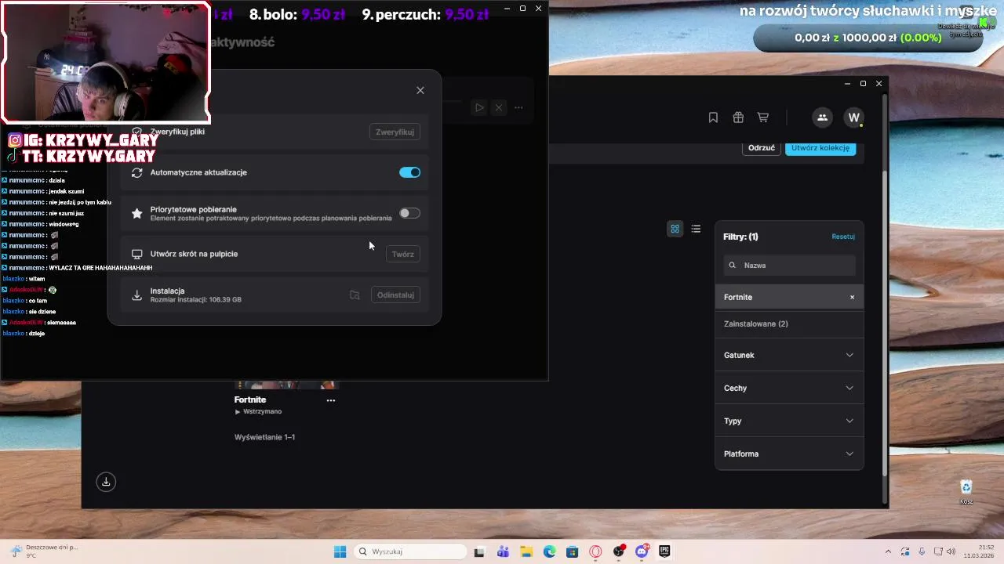The image size is (1004, 564).
Task: Click the Wyszukaj taskbar search box
Action: pos(412,551)
